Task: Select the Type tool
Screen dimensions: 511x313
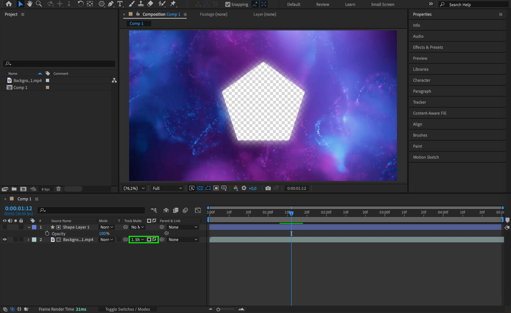Action: pos(120,4)
